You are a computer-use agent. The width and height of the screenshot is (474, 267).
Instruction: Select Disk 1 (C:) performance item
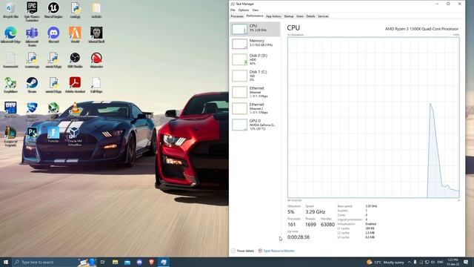[x=255, y=76]
